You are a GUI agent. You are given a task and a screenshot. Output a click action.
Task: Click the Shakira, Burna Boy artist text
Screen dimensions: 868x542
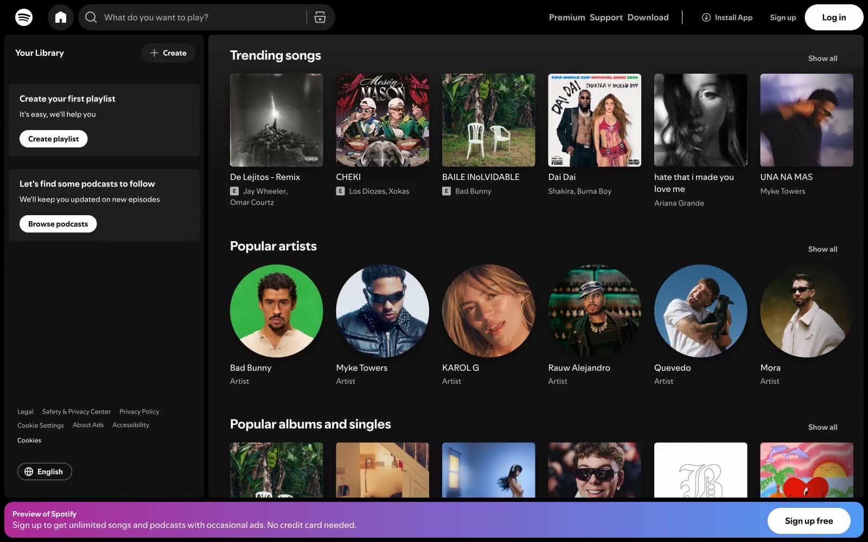pos(579,191)
